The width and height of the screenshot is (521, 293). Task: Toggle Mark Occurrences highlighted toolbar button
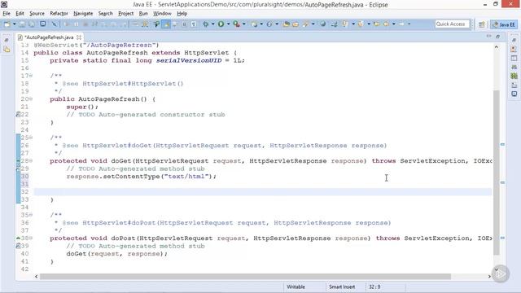coord(165,24)
